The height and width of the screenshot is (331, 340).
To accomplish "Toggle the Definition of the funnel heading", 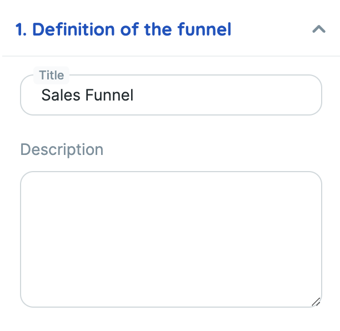I will pos(123,29).
